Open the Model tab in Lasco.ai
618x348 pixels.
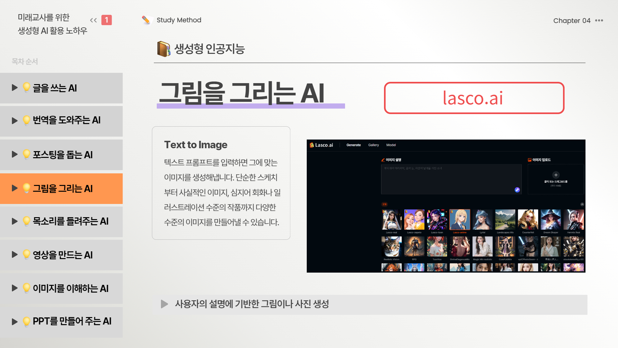[x=391, y=145]
